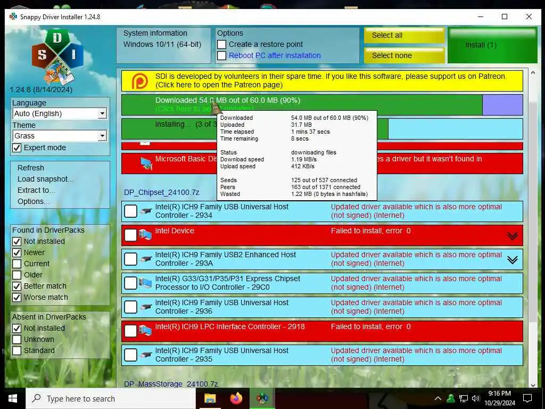Click chipset icon for G33/G31/P35/P31 Express Chipset
545x409 pixels.
145,283
